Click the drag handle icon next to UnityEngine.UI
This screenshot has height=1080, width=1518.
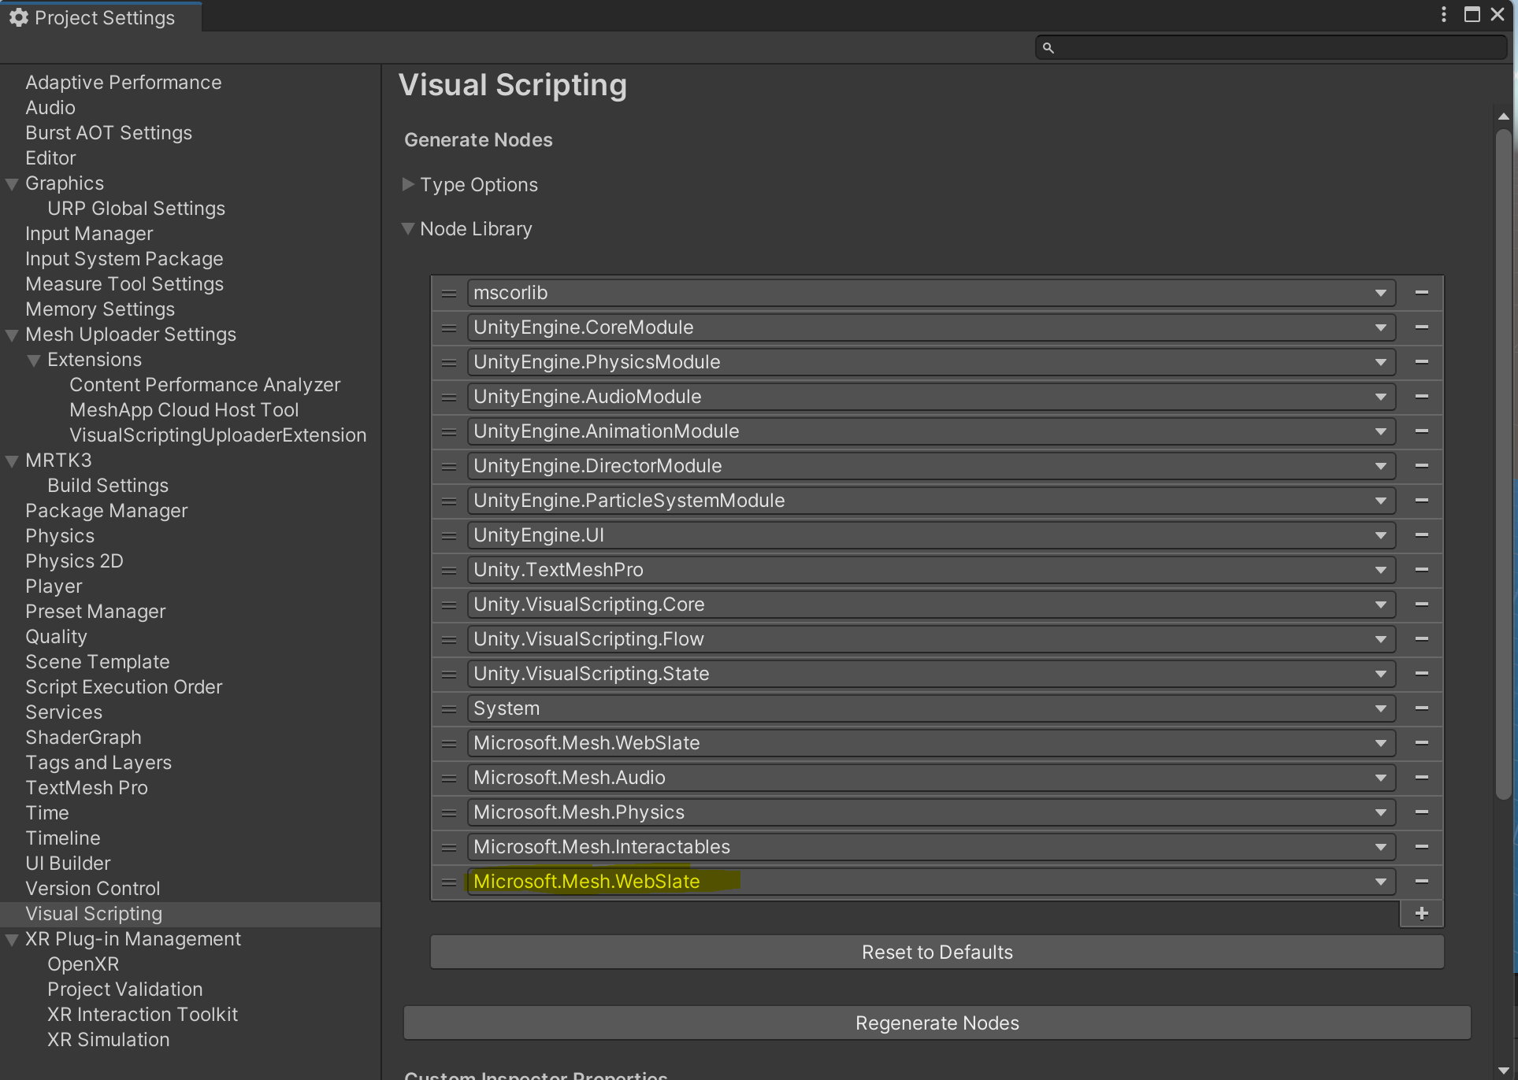(451, 534)
